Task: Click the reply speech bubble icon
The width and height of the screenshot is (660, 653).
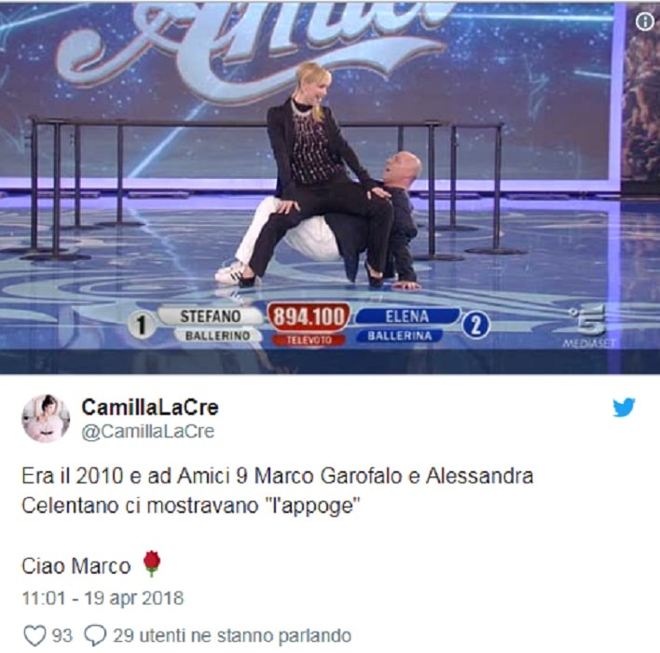Action: coord(95,635)
